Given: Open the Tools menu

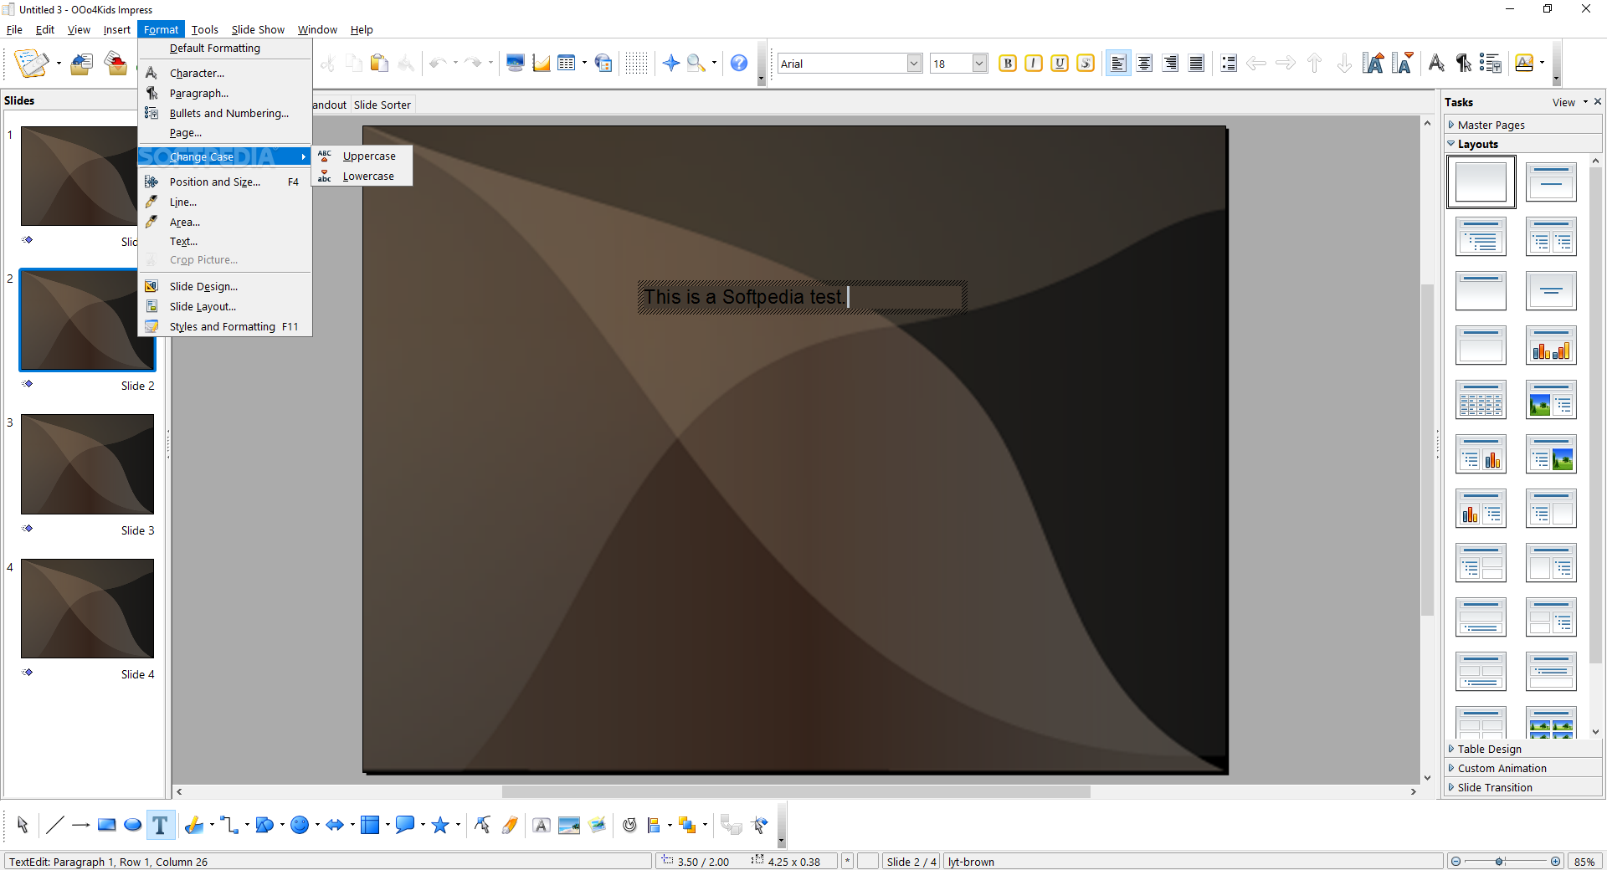Looking at the screenshot, I should (x=204, y=29).
